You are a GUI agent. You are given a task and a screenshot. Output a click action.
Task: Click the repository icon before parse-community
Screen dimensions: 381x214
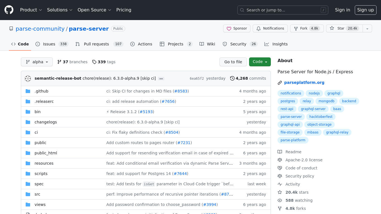(x=11, y=29)
